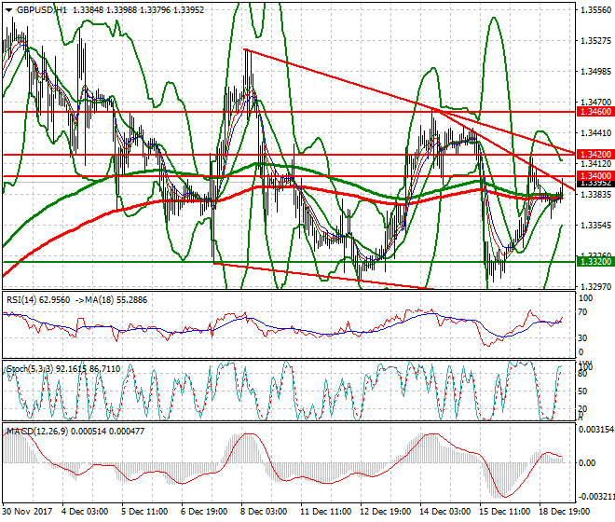Screen dimensions: 615x522
Task: Open the chart menu triangle beside GBPUSD
Action: tap(8, 10)
